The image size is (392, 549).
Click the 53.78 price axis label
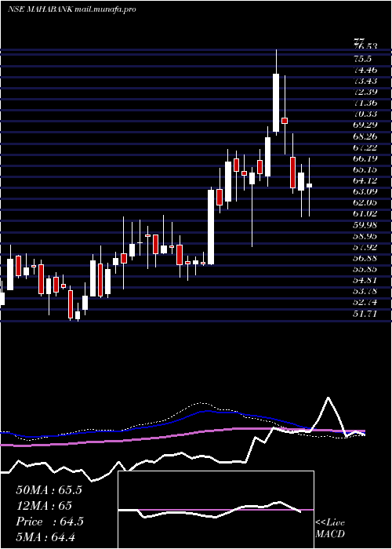coord(366,291)
